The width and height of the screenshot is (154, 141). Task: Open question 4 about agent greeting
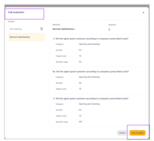(91, 39)
